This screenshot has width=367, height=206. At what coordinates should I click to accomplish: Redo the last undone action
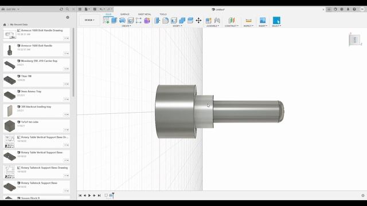click(x=109, y=9)
